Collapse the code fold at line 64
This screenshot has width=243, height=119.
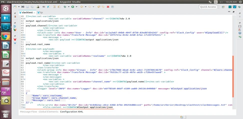coord(24,72)
